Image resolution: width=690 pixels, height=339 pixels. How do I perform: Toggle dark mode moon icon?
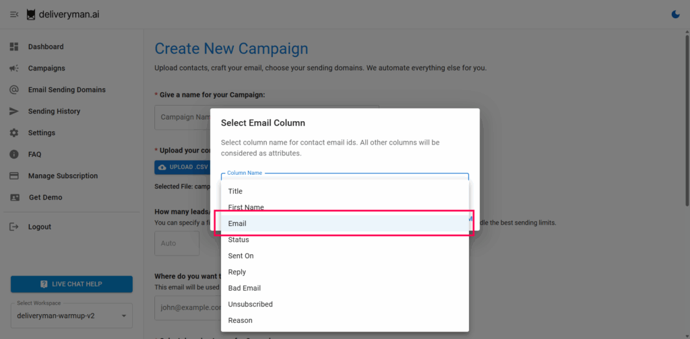click(x=676, y=14)
